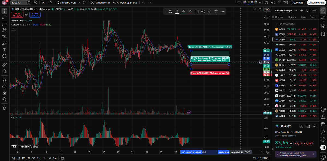Expand the Индикаторы favorites arrow
Screen dimensions: 327x161
[79, 3]
